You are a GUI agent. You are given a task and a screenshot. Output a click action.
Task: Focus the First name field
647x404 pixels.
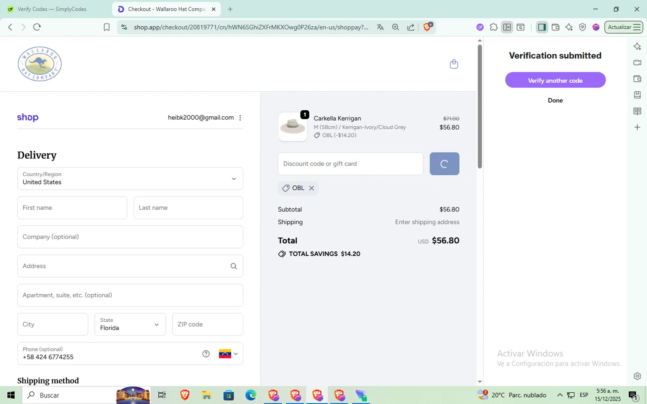point(72,208)
